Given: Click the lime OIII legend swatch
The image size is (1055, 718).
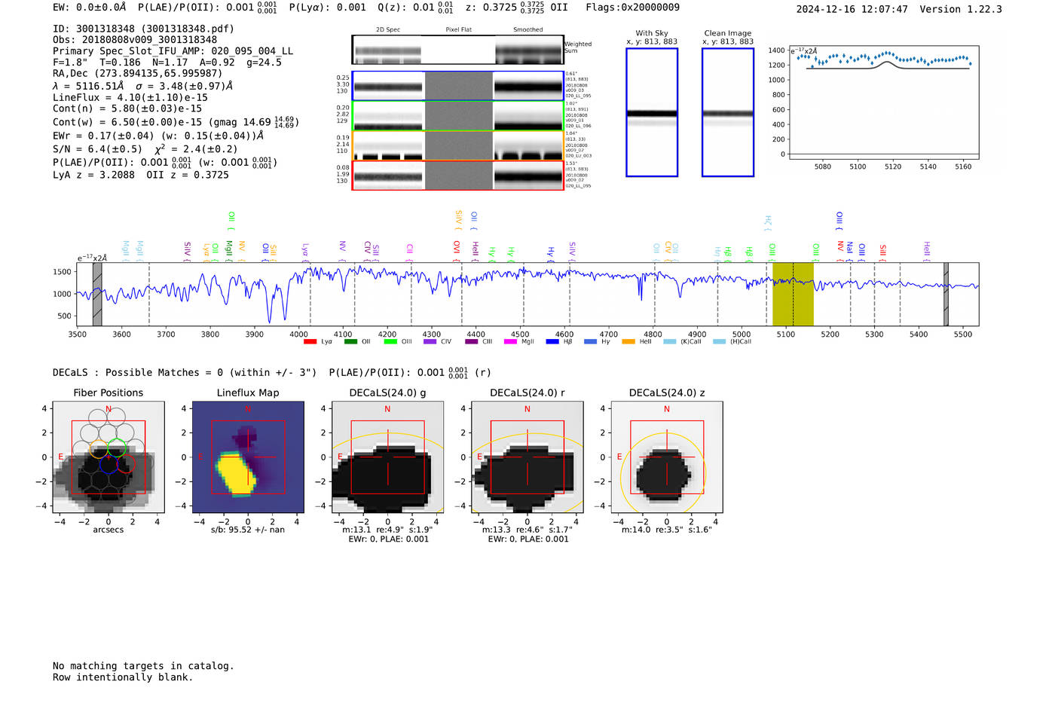Looking at the screenshot, I should click(390, 341).
